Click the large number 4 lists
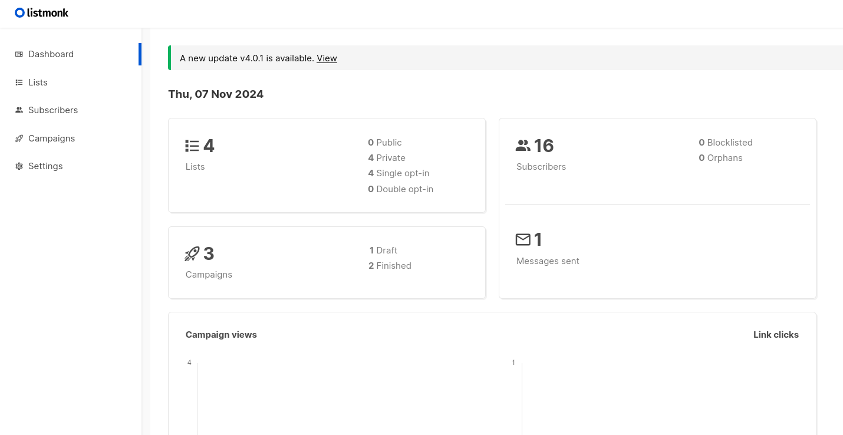This screenshot has height=435, width=843. coord(209,146)
